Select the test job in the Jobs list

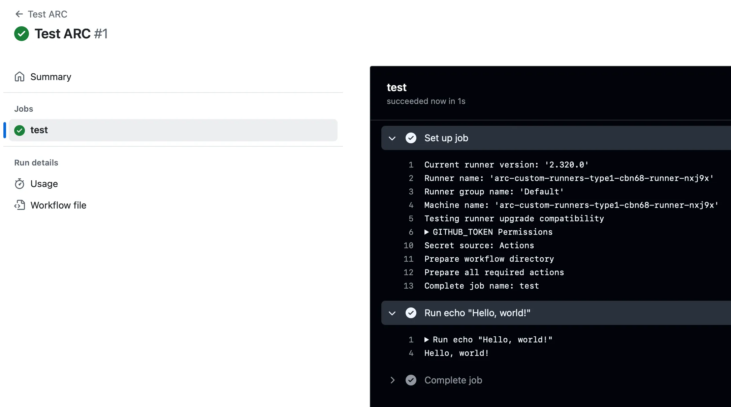(39, 130)
